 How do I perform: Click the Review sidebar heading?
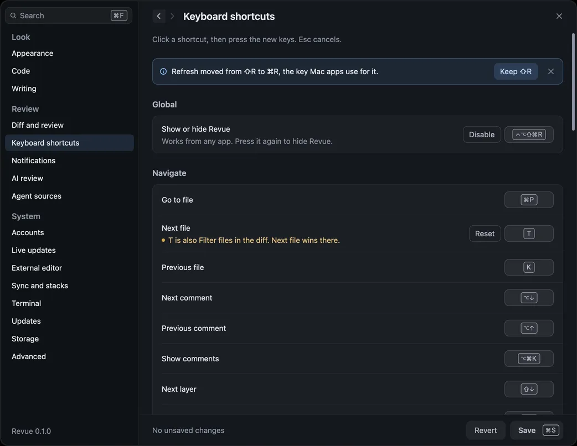click(x=25, y=109)
